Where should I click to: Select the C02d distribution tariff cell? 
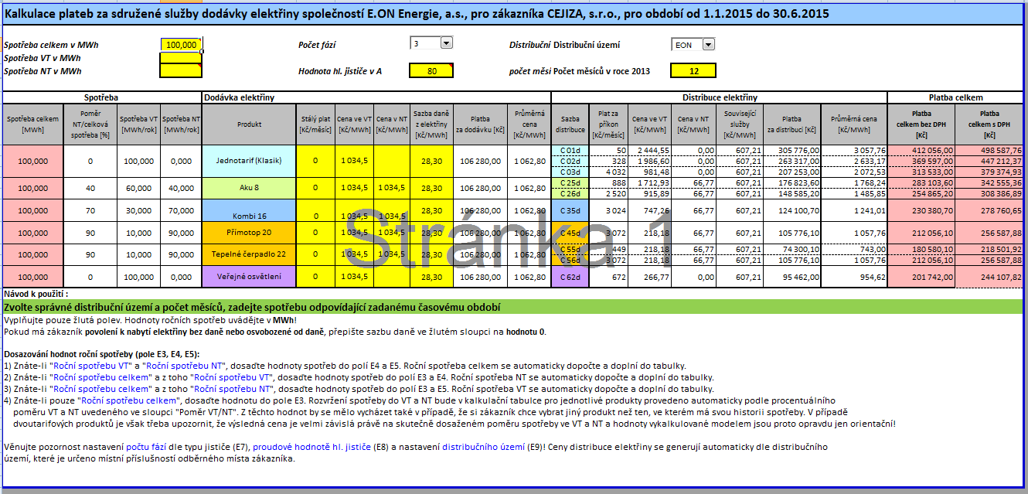pyautogui.click(x=570, y=161)
